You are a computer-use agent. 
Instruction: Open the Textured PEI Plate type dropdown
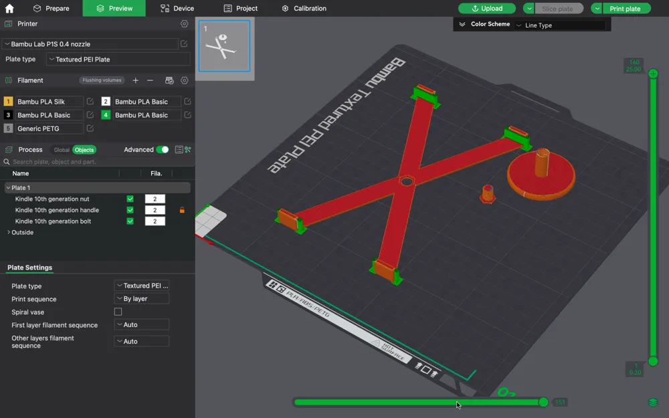point(118,60)
